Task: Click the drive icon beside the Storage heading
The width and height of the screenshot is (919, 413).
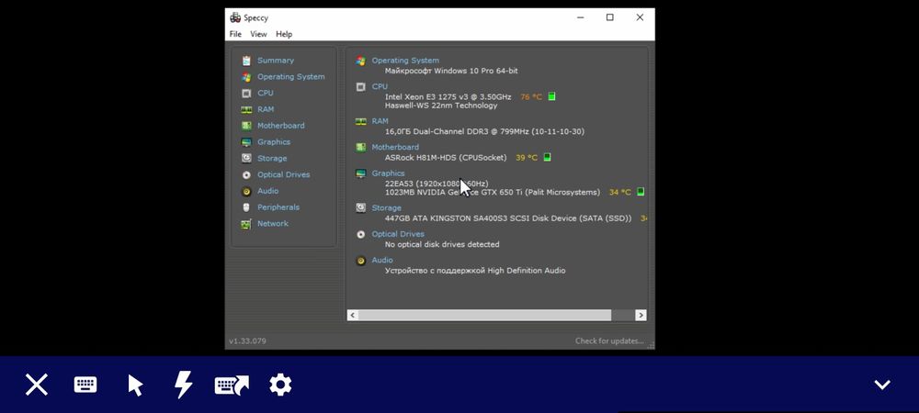Action: pos(360,208)
